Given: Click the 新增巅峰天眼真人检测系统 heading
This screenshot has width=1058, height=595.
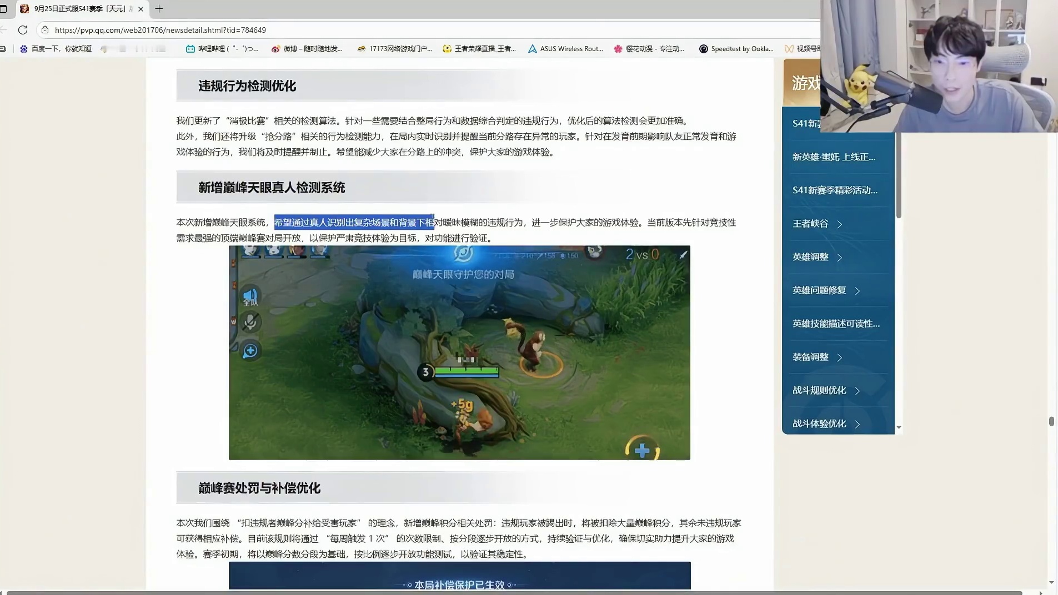Looking at the screenshot, I should [x=272, y=188].
